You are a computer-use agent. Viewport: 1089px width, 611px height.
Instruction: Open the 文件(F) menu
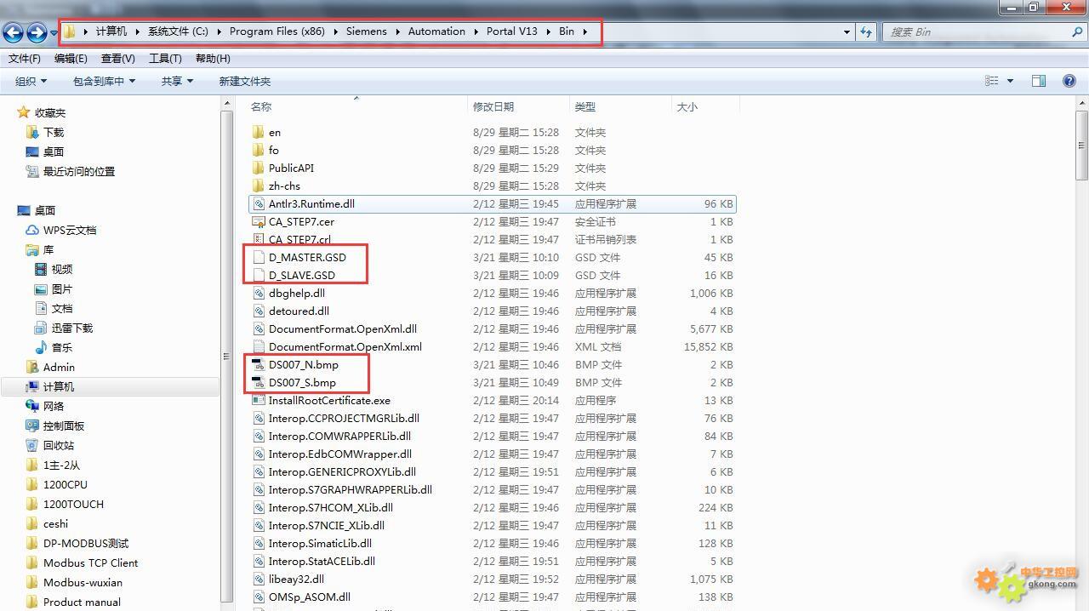(25, 59)
